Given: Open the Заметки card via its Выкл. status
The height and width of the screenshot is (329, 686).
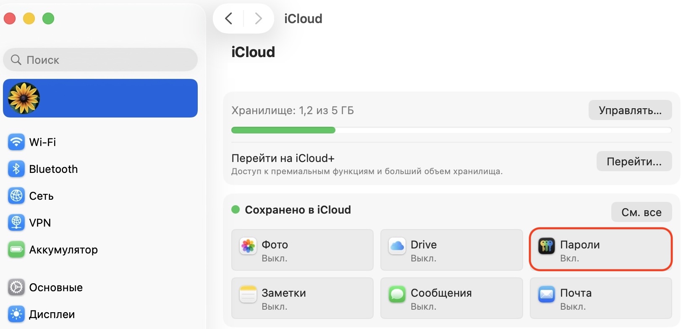Looking at the screenshot, I should [275, 307].
